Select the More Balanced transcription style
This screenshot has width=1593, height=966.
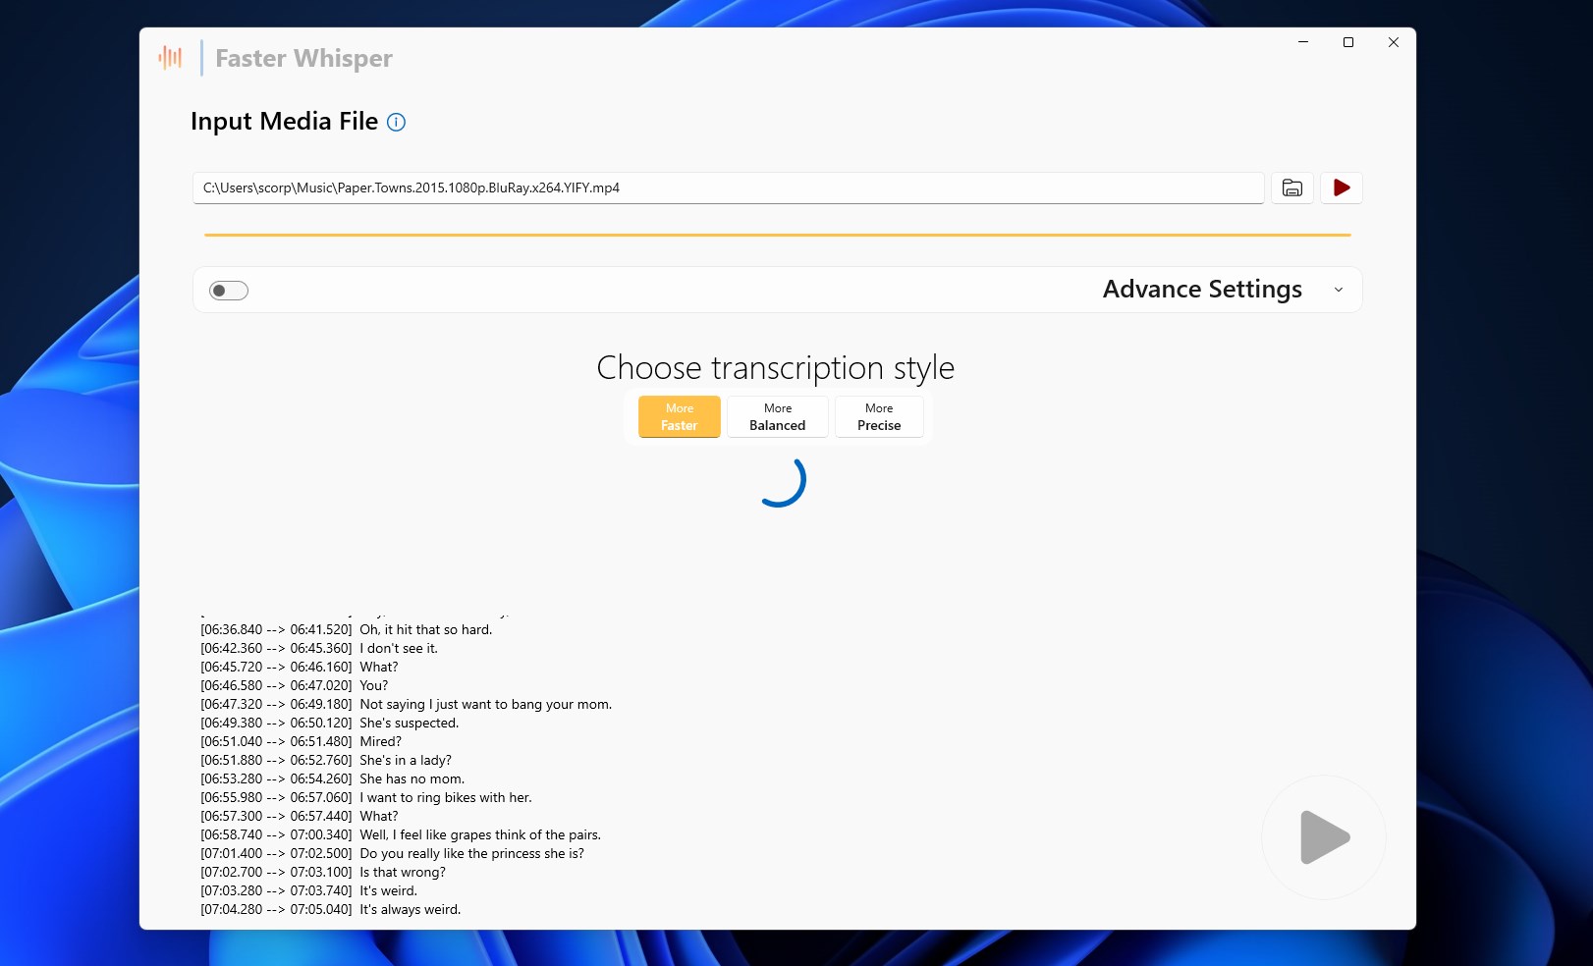click(778, 417)
